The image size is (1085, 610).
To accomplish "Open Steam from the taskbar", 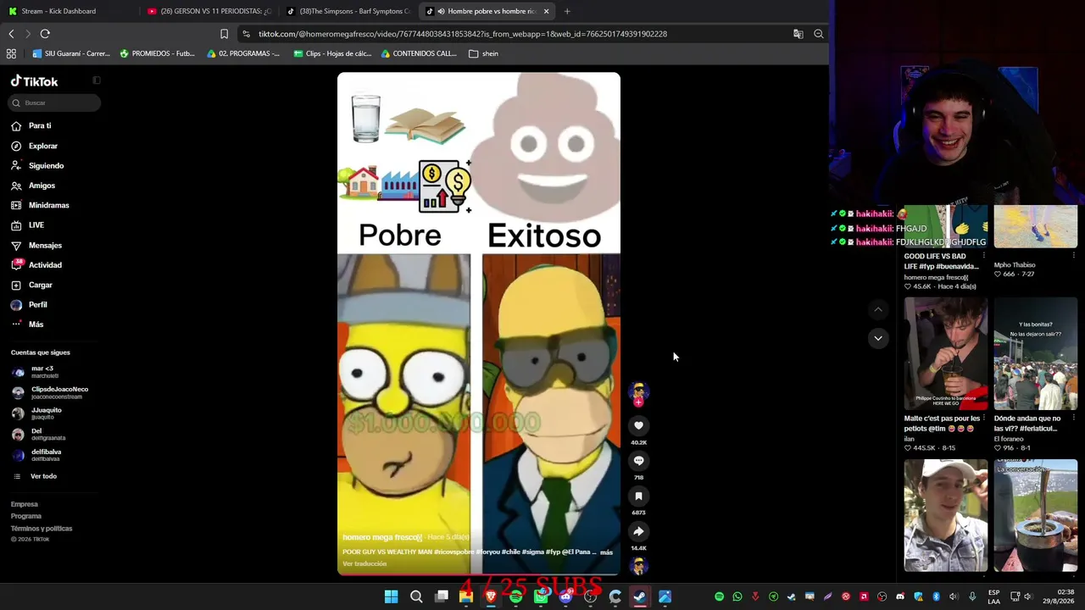I will tap(640, 596).
